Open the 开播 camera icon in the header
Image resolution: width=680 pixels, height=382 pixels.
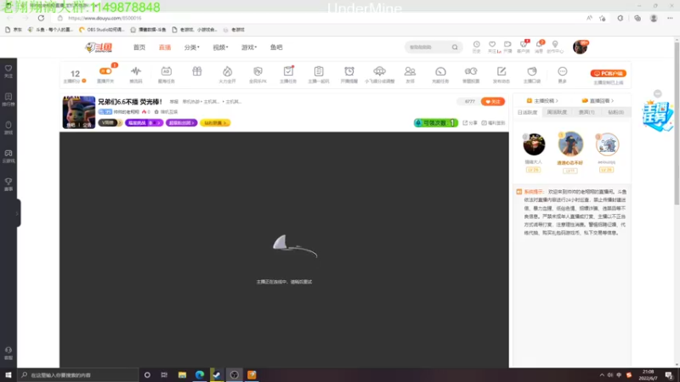(x=507, y=47)
